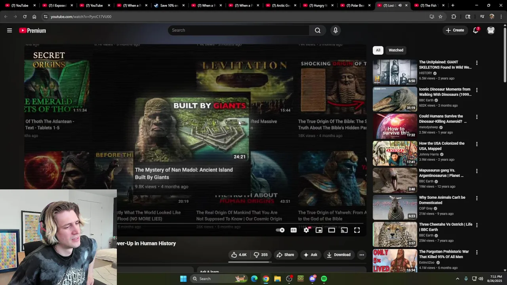Open the GIANT SKELETONS video thumbnail
Image resolution: width=507 pixels, height=285 pixels.
(395, 72)
